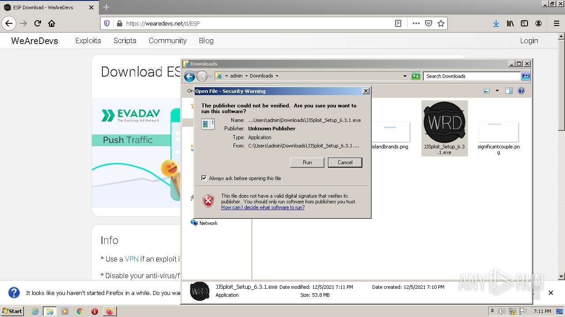Viewport: 565px width, 317px height.
Task: Open Firefox page actions menu
Action: [x=416, y=23]
